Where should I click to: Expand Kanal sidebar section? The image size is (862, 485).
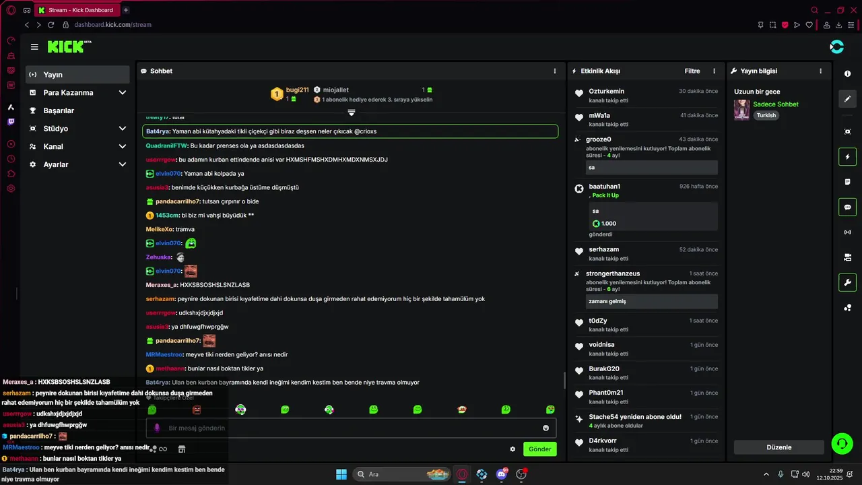click(78, 146)
